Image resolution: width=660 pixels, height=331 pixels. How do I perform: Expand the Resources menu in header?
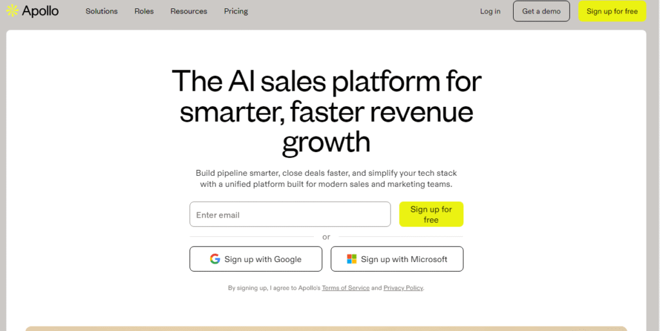coord(189,12)
